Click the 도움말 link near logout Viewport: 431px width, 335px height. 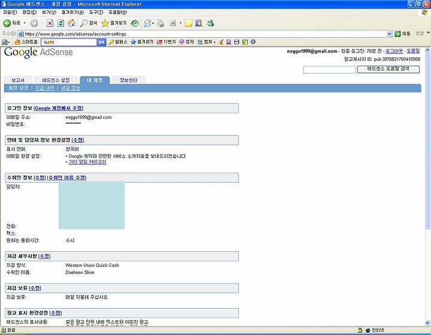click(413, 51)
